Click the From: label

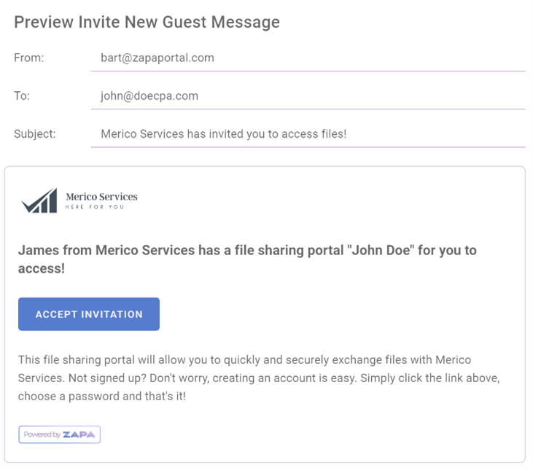pyautogui.click(x=29, y=58)
